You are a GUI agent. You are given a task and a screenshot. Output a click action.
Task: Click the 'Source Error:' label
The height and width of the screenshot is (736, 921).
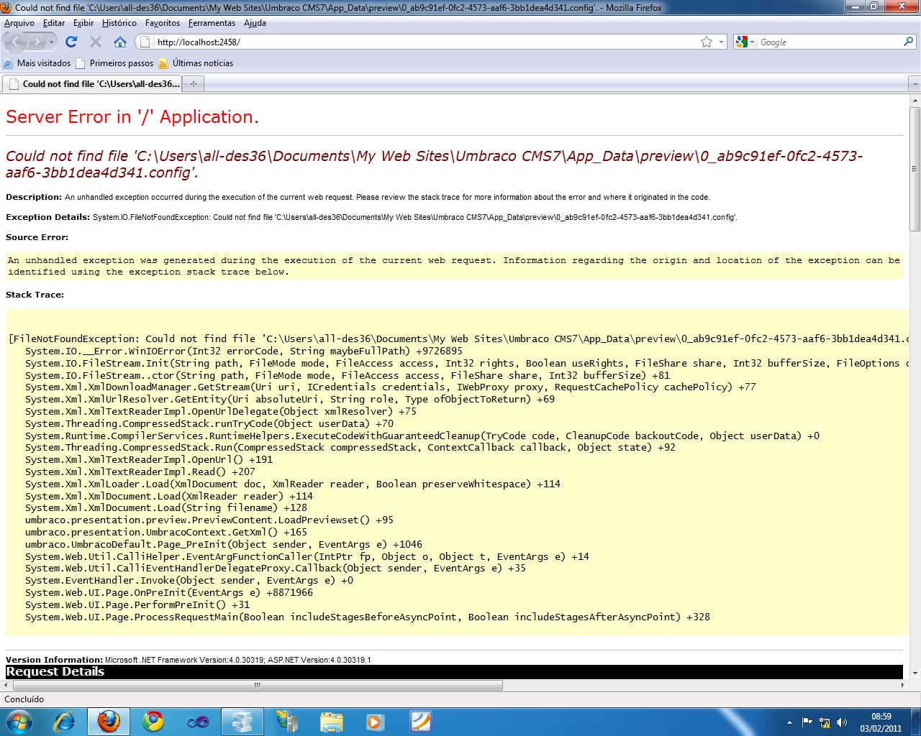(x=37, y=237)
